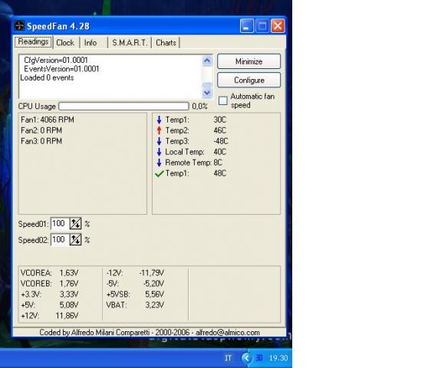Enable the Automatic fan speed checkbox
This screenshot has height=368, width=428.
pyautogui.click(x=222, y=100)
